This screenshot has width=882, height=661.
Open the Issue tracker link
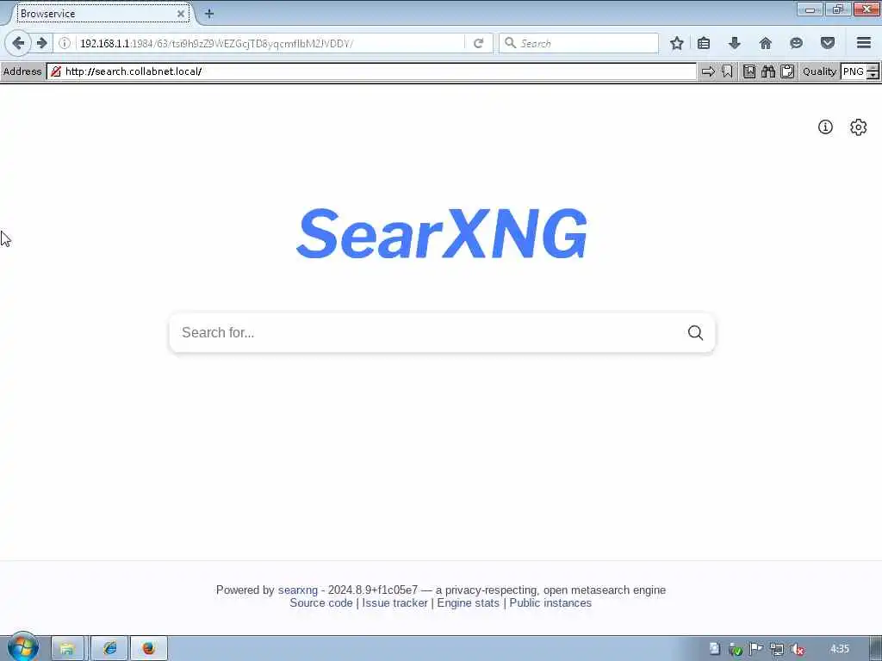point(394,602)
